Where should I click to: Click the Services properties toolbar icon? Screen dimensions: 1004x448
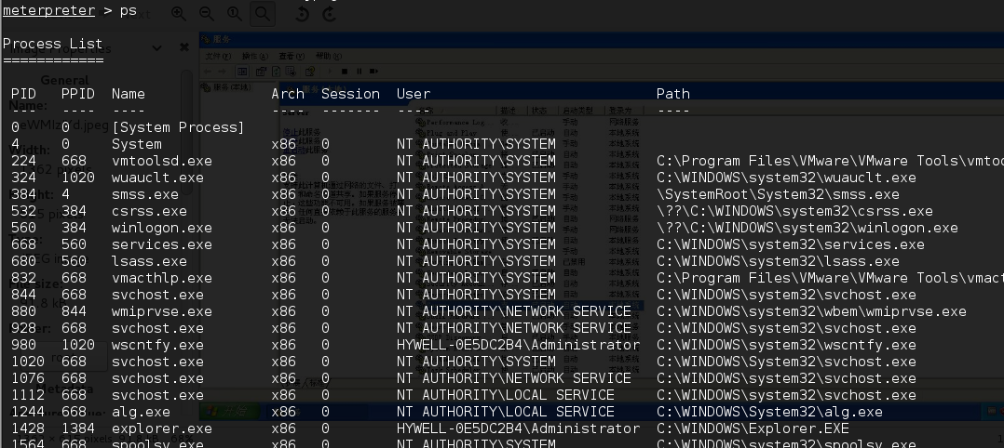point(261,71)
